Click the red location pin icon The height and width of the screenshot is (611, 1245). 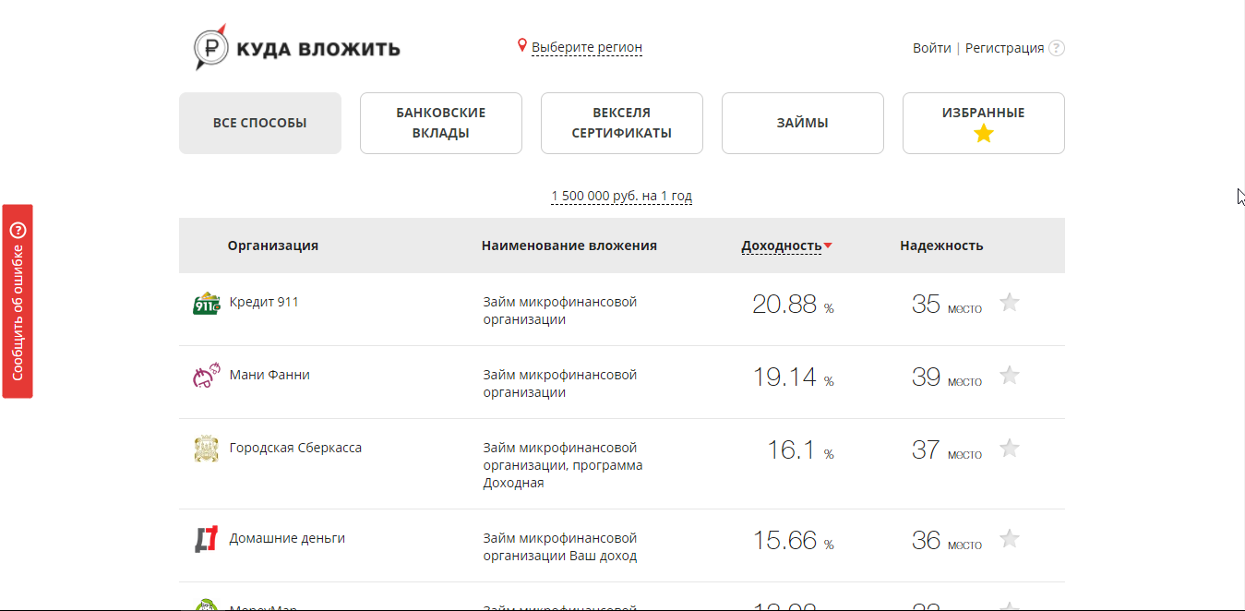[521, 42]
